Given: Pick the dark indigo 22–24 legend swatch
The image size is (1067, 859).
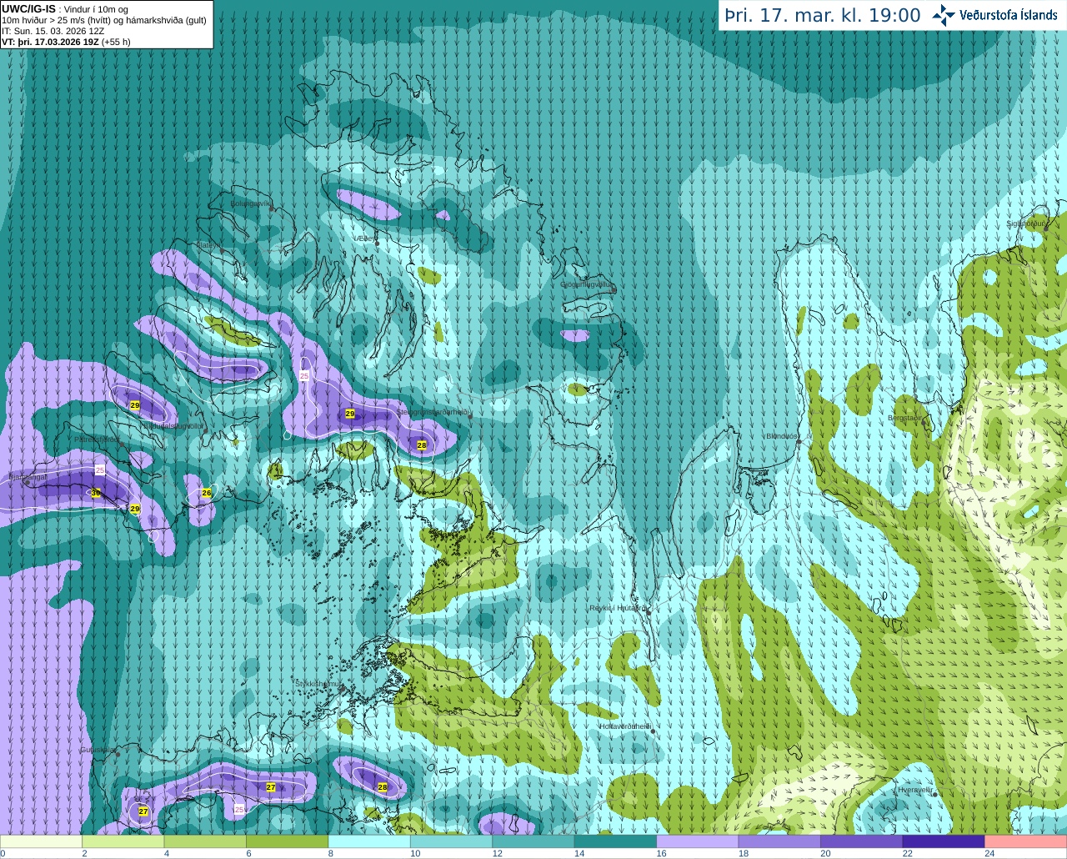Looking at the screenshot, I should click(944, 841).
